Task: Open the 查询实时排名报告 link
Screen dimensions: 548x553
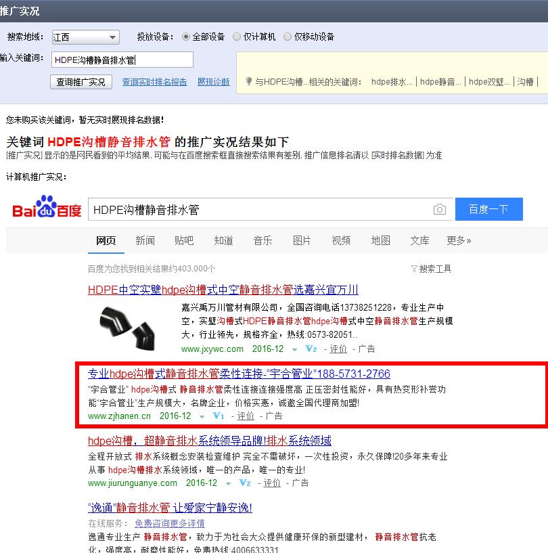Action: click(x=154, y=82)
